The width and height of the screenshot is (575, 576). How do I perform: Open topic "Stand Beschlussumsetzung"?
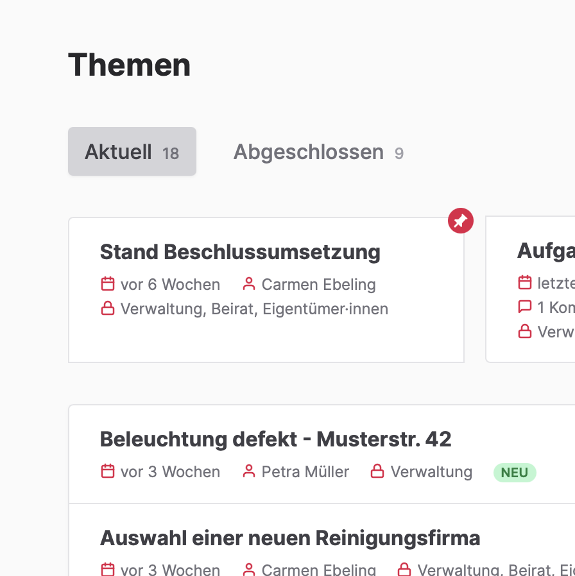[x=240, y=252]
